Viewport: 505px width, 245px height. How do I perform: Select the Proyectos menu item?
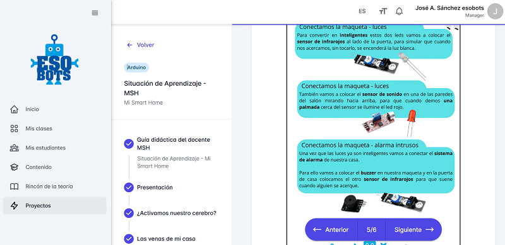[54, 206]
